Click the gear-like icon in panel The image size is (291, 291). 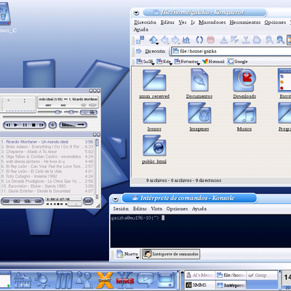(x=42, y=280)
